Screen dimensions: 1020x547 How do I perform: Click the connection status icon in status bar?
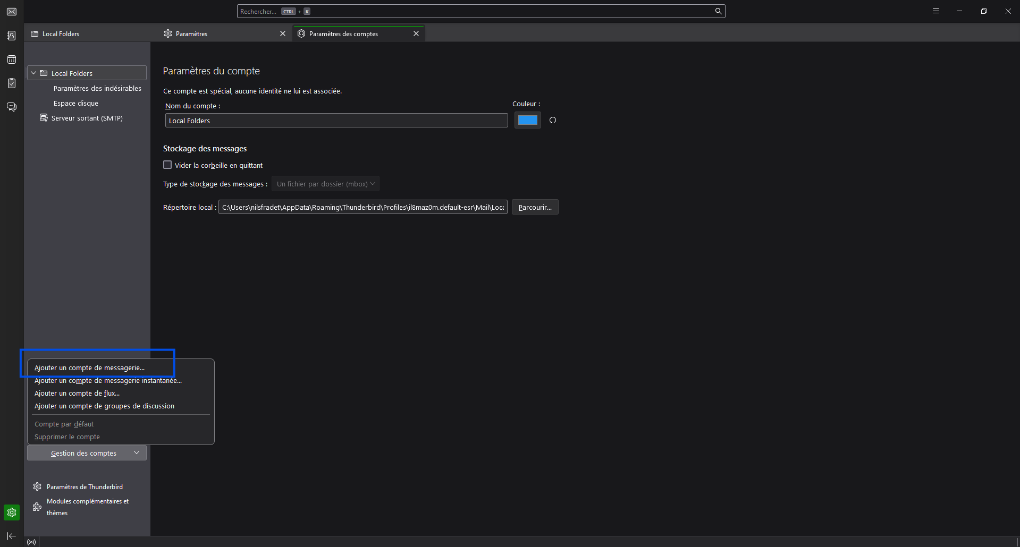31,542
